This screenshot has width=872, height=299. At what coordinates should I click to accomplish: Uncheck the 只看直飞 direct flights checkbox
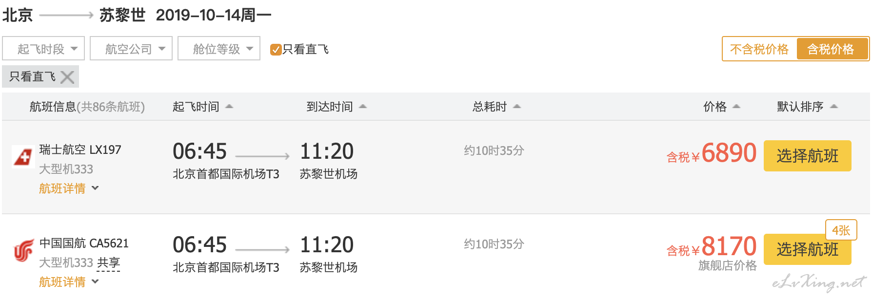click(276, 49)
